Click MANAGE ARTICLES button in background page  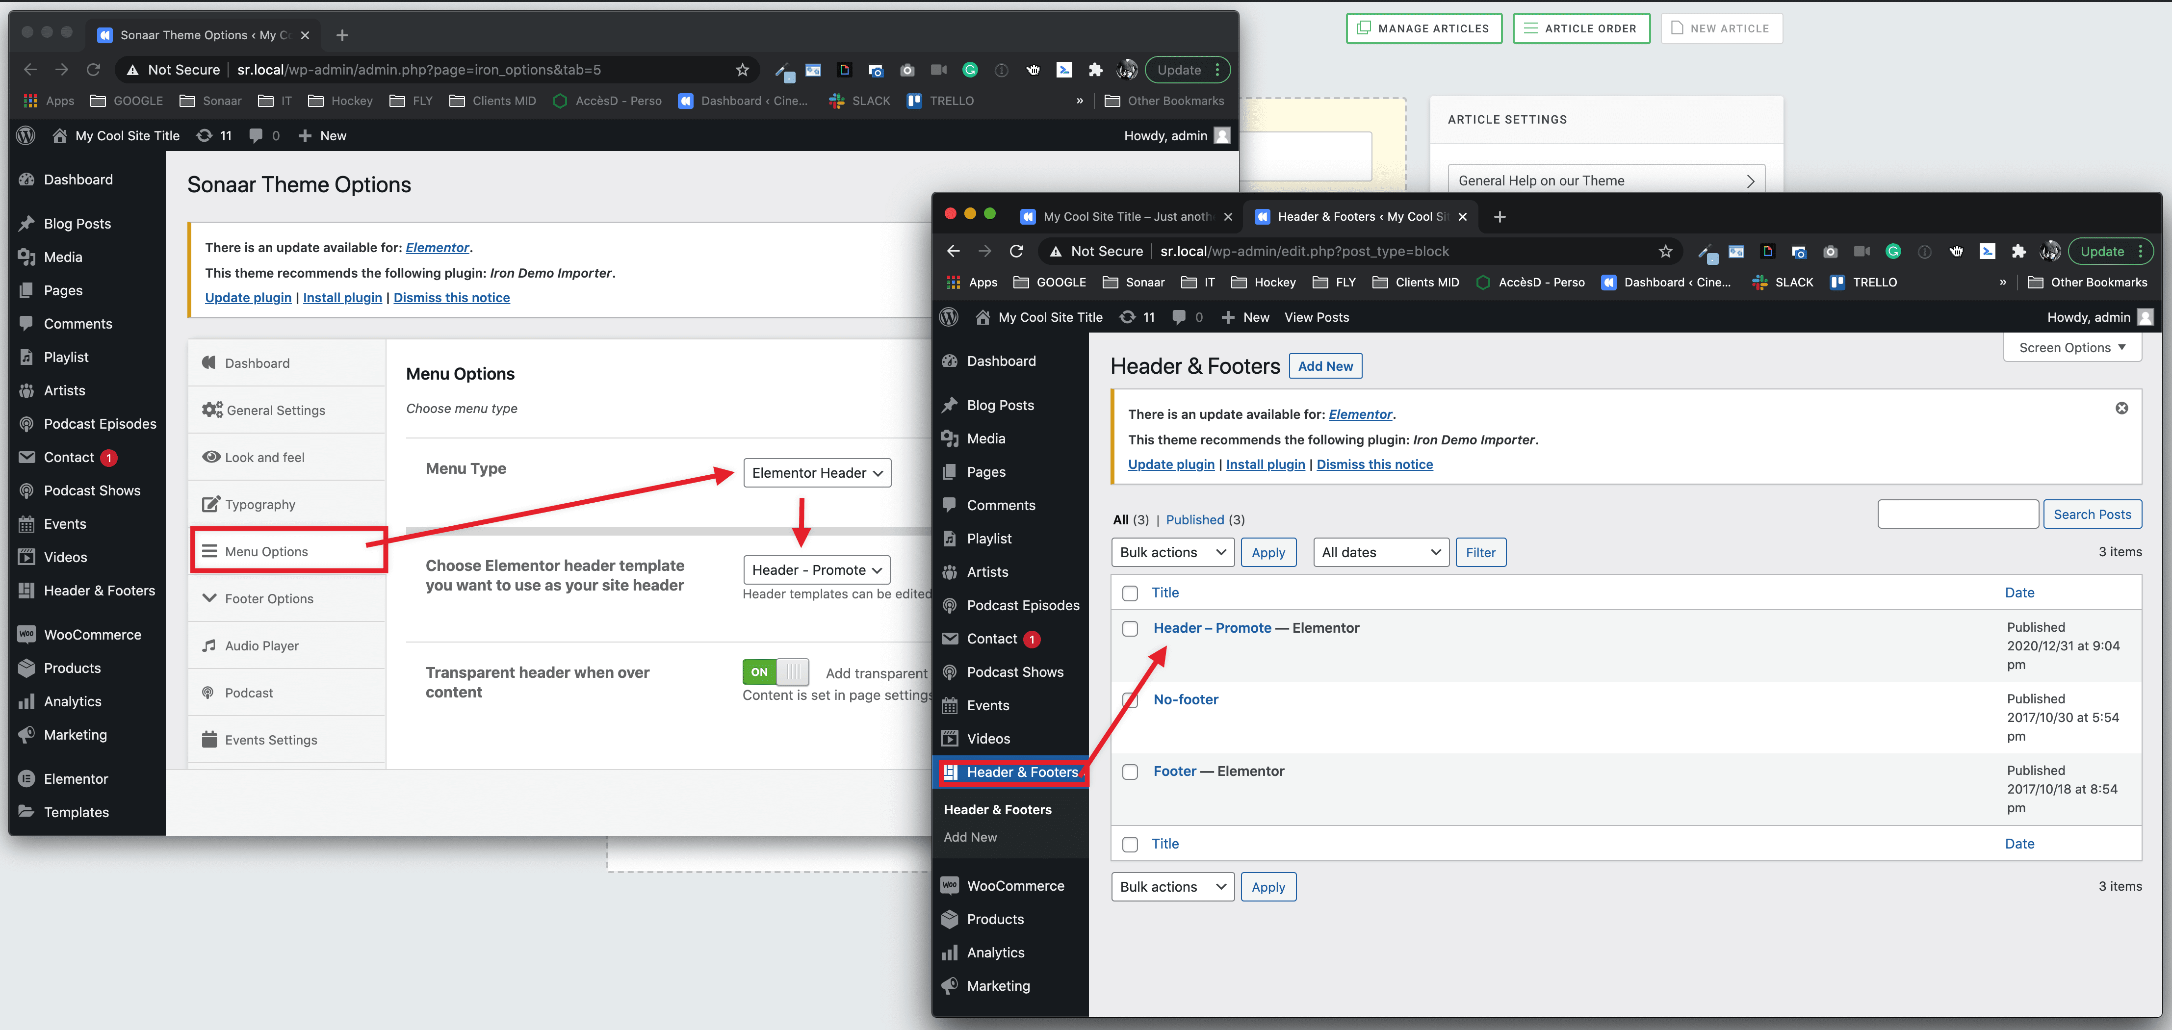tap(1424, 28)
